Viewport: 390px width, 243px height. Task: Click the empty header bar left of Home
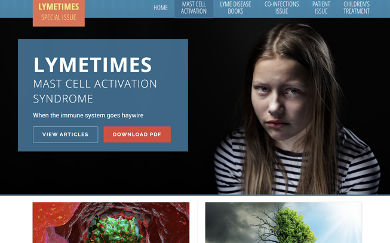pyautogui.click(x=118, y=9)
